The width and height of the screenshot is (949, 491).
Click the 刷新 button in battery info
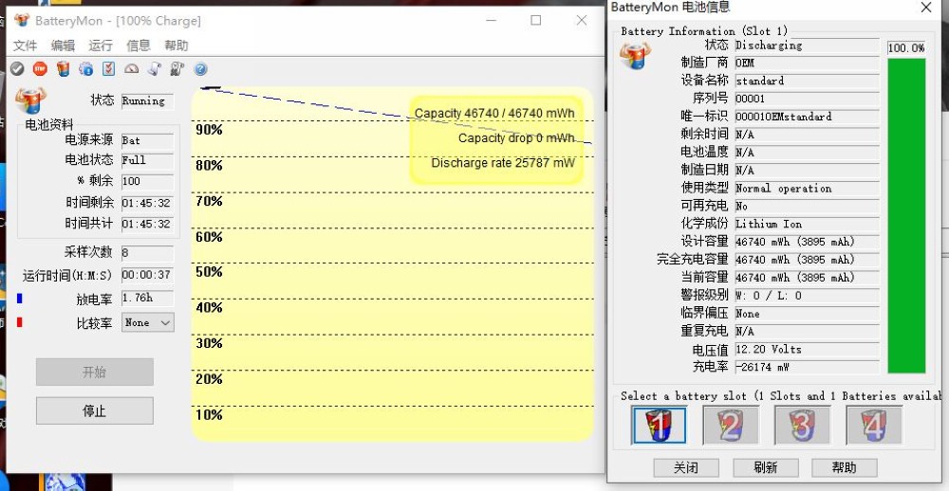pyautogui.click(x=765, y=467)
